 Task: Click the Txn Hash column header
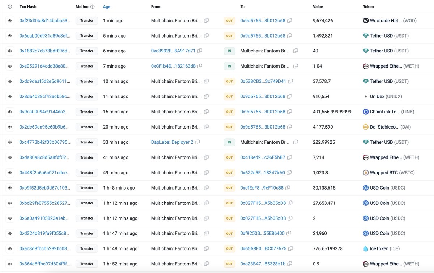coord(28,6)
